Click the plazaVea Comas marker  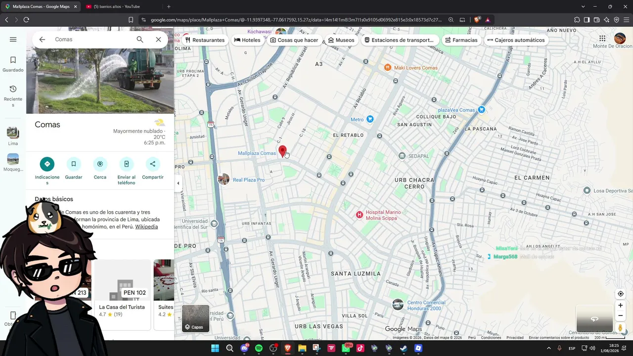pos(482,110)
